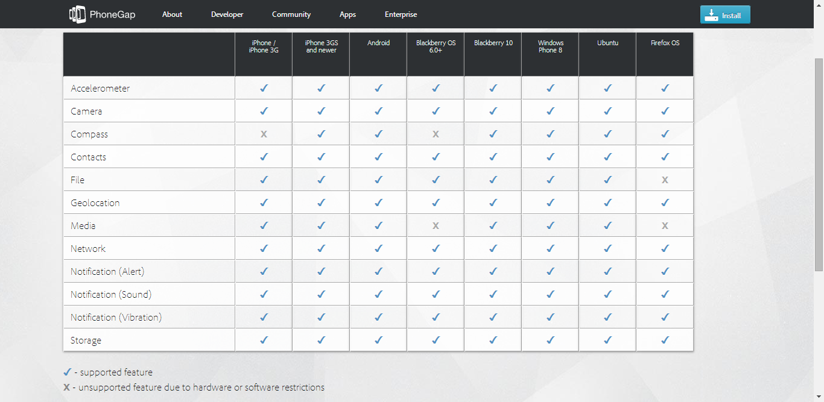Image resolution: width=824 pixels, height=402 pixels.
Task: Click the File row label
Action: 77,180
